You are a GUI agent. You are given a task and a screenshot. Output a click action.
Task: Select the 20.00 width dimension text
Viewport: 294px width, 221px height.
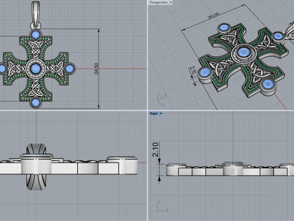214,15
